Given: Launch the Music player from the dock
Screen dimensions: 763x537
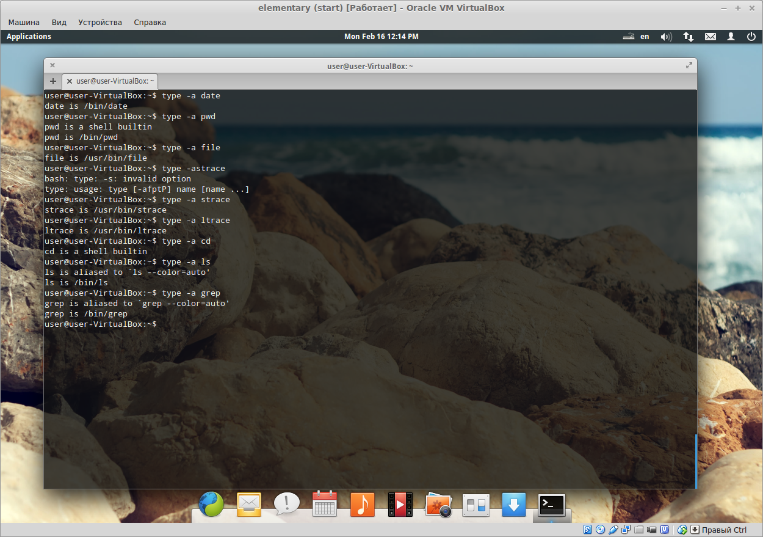Looking at the screenshot, I should tap(363, 505).
